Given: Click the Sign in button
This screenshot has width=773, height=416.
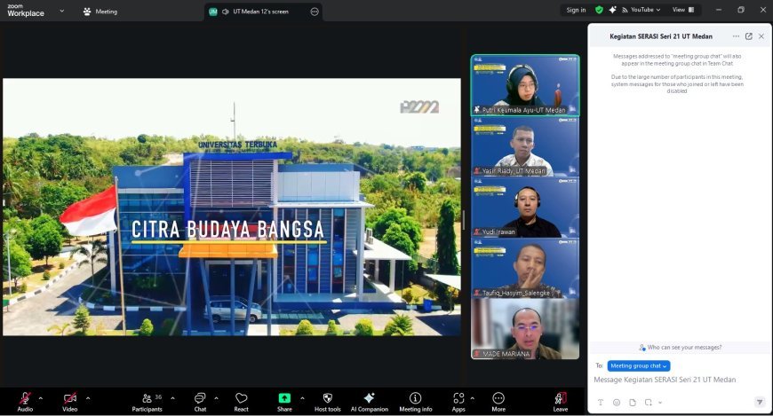Looking at the screenshot, I should [x=576, y=10].
